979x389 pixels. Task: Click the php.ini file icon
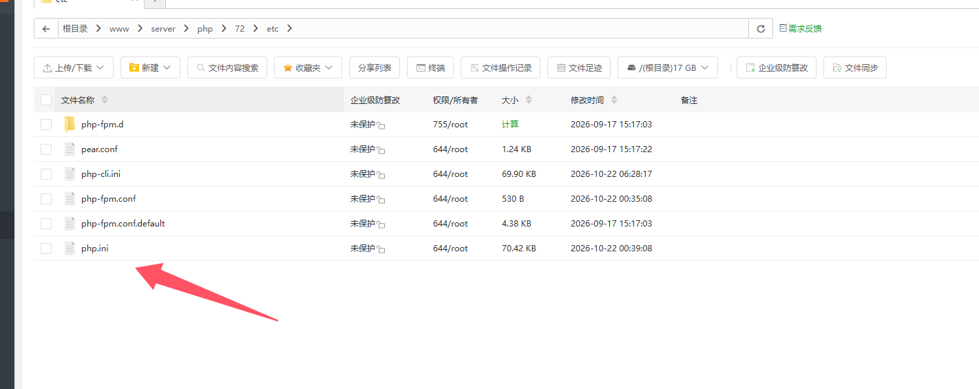(70, 248)
